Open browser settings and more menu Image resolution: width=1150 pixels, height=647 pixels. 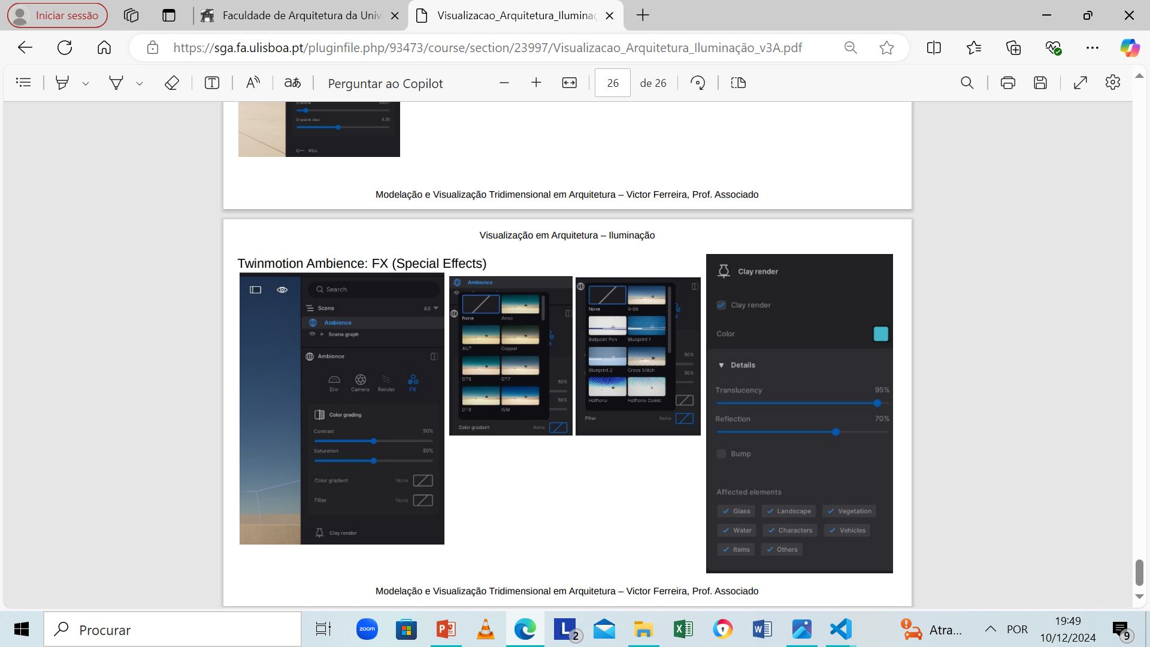1092,47
